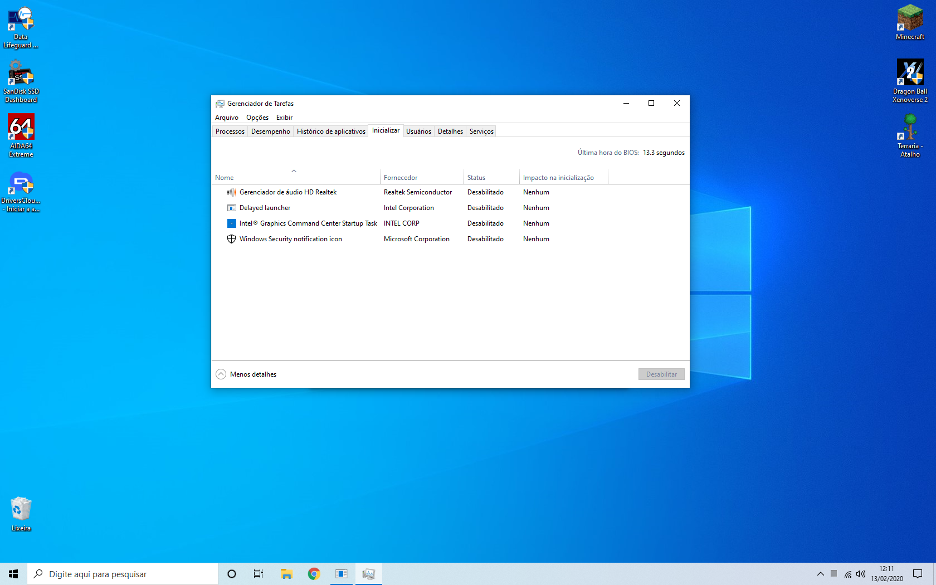Sort by Status column header
936x585 pixels.
491,178
